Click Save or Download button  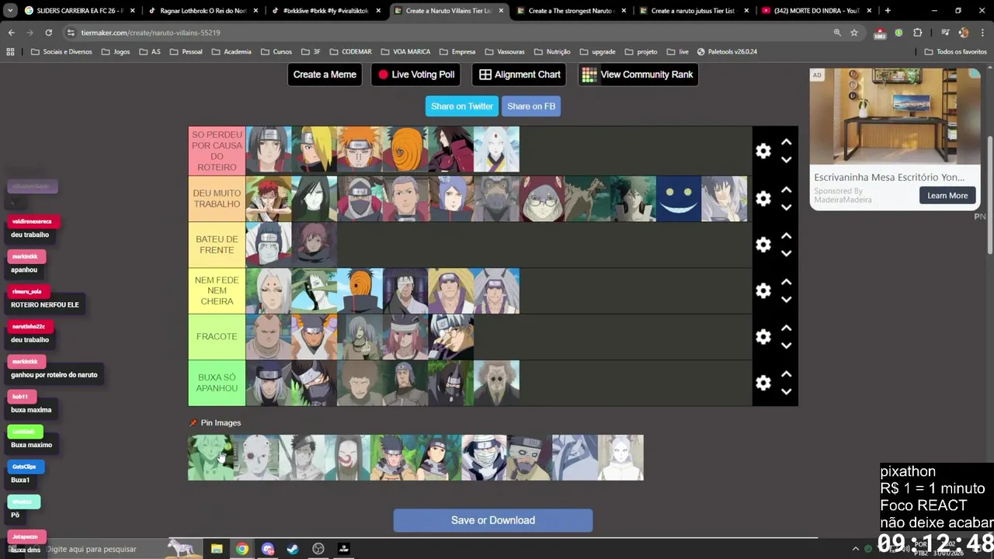click(493, 520)
